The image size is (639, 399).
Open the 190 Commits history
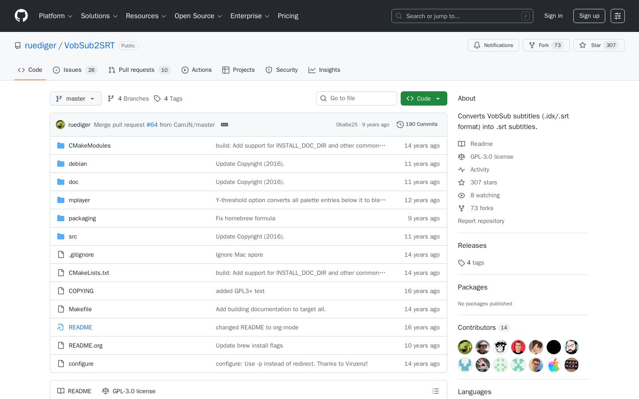pos(417,125)
